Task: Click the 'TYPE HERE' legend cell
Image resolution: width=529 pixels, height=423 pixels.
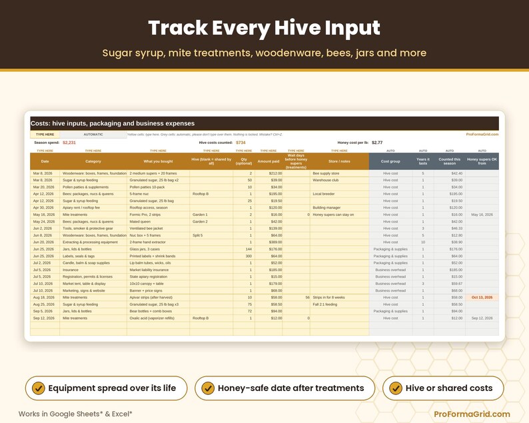Action: coord(45,135)
